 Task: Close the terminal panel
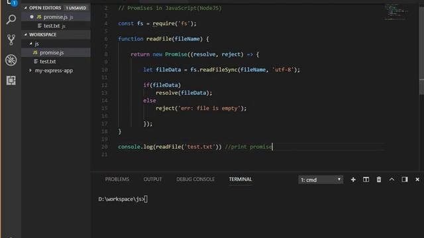(x=417, y=180)
